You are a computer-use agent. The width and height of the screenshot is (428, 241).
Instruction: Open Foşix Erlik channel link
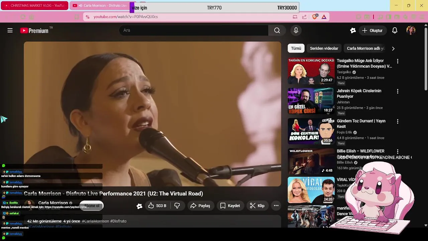pos(344,132)
